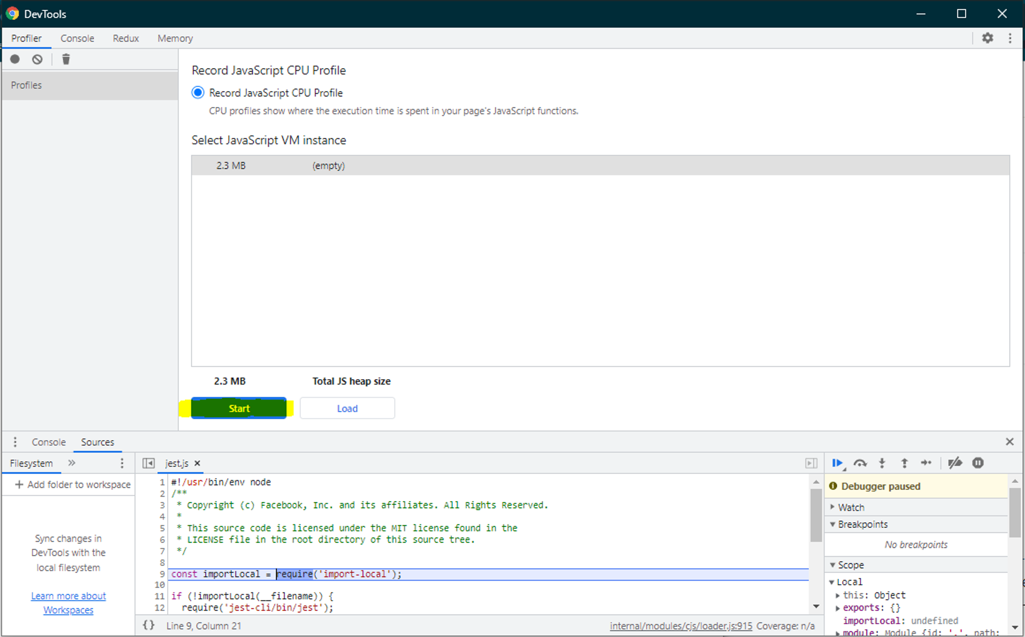Click the Load profile button
Image resolution: width=1025 pixels, height=637 pixels.
[347, 408]
